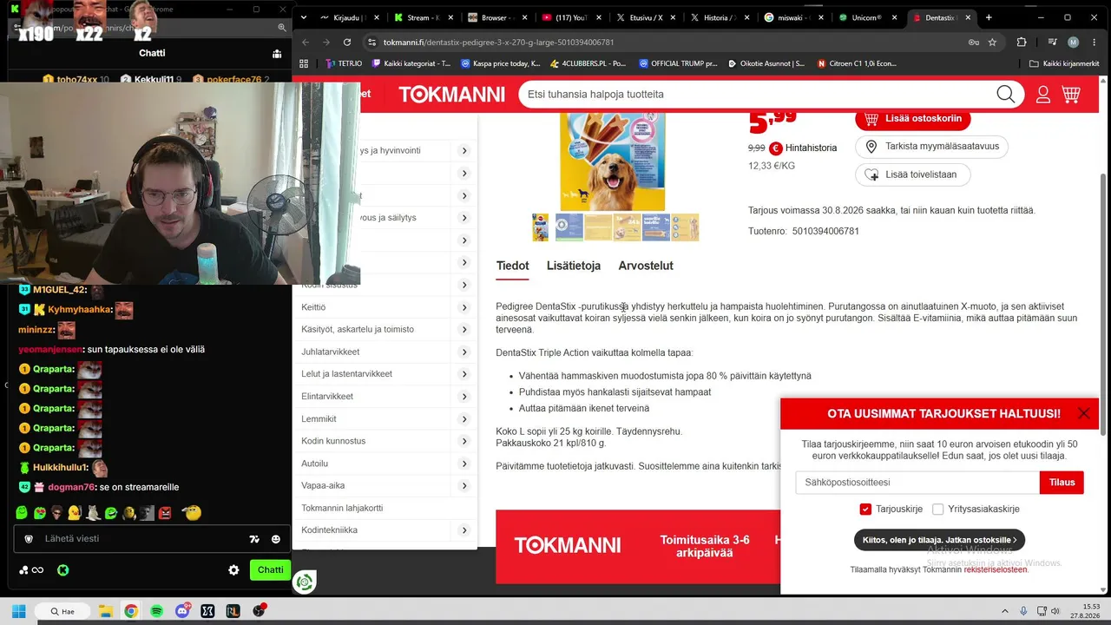Click Lisää ostoskoriin button
The height and width of the screenshot is (625, 1111).
click(x=913, y=119)
